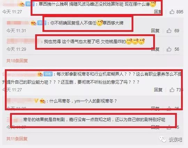Click thumbs-up on the 69-likes reply
The width and height of the screenshot is (188, 148).
[x=169, y=30]
